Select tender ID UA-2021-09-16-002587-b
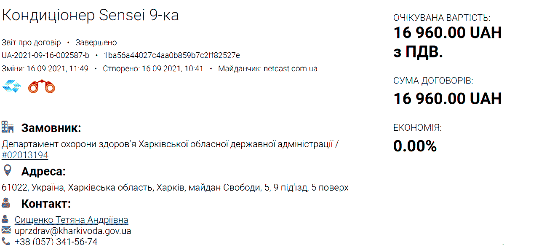Image resolution: width=539 pixels, height=245 pixels. click(45, 55)
